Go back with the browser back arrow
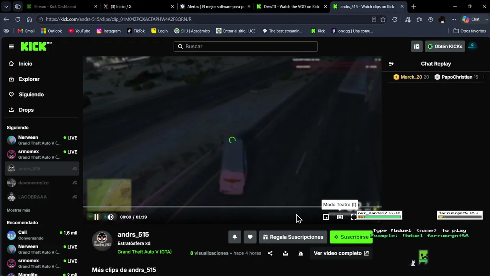Viewport: 490px width, 276px height. coord(6,19)
